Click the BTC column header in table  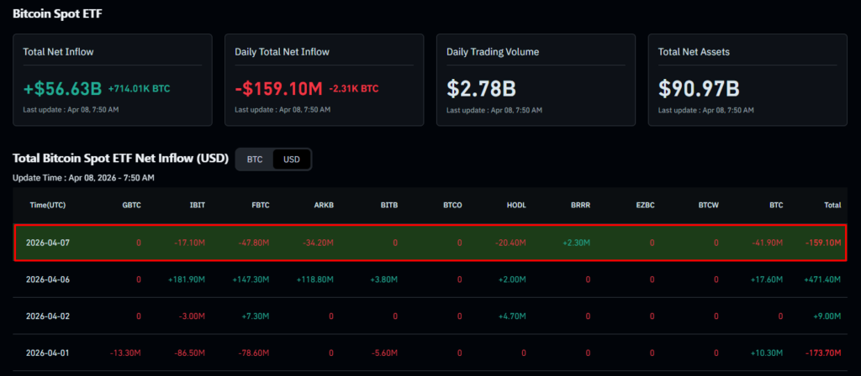pyautogui.click(x=776, y=205)
